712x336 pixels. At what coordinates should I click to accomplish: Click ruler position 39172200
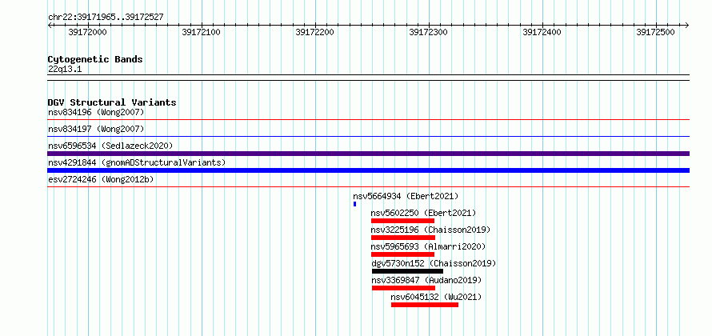point(314,32)
